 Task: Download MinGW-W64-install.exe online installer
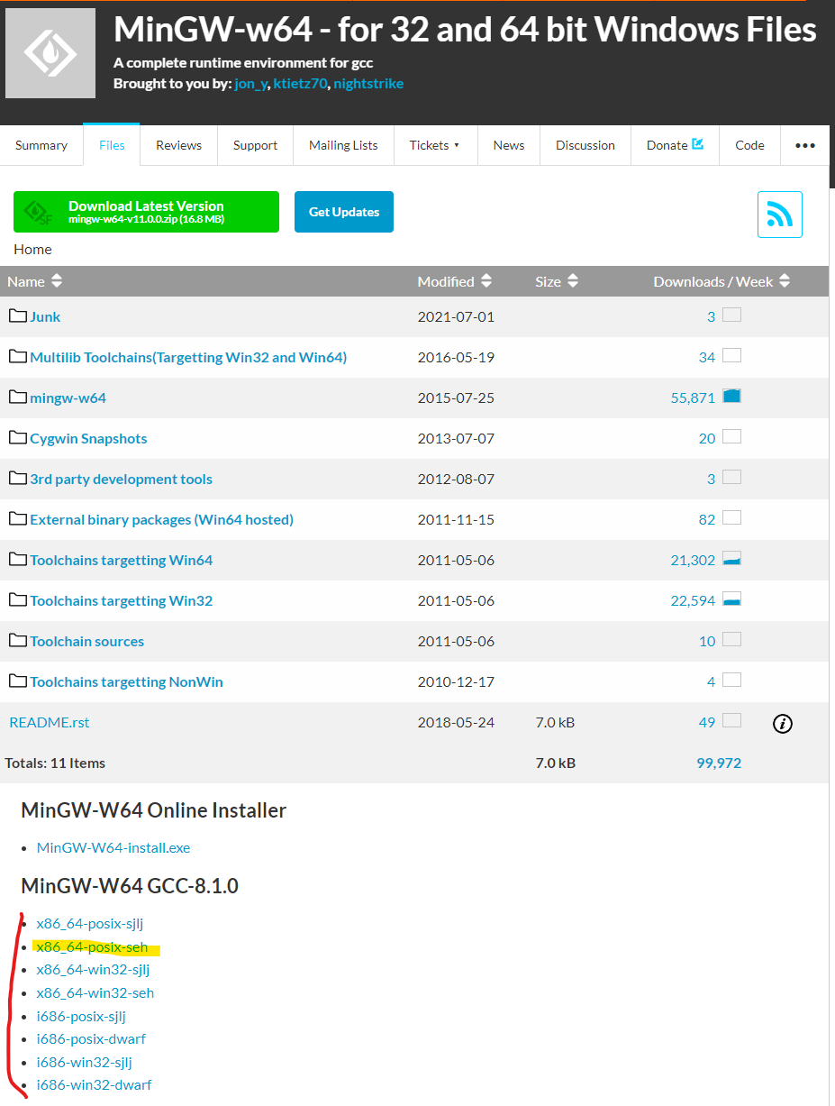pyautogui.click(x=113, y=847)
